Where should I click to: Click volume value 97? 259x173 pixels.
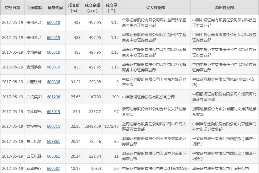(x=116, y=112)
